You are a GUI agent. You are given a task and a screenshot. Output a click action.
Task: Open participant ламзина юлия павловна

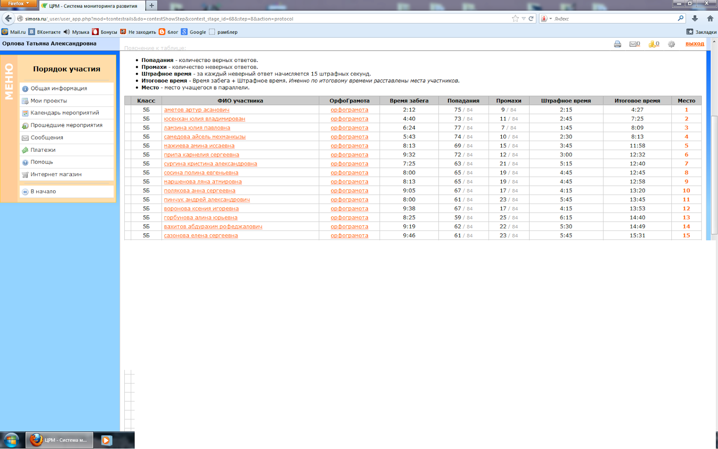pos(197,128)
